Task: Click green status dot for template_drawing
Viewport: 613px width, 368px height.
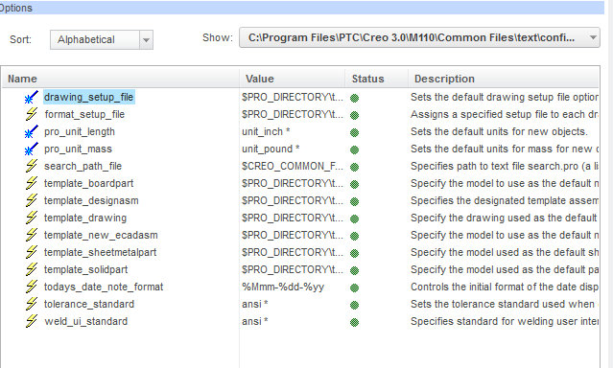Action: (355, 218)
